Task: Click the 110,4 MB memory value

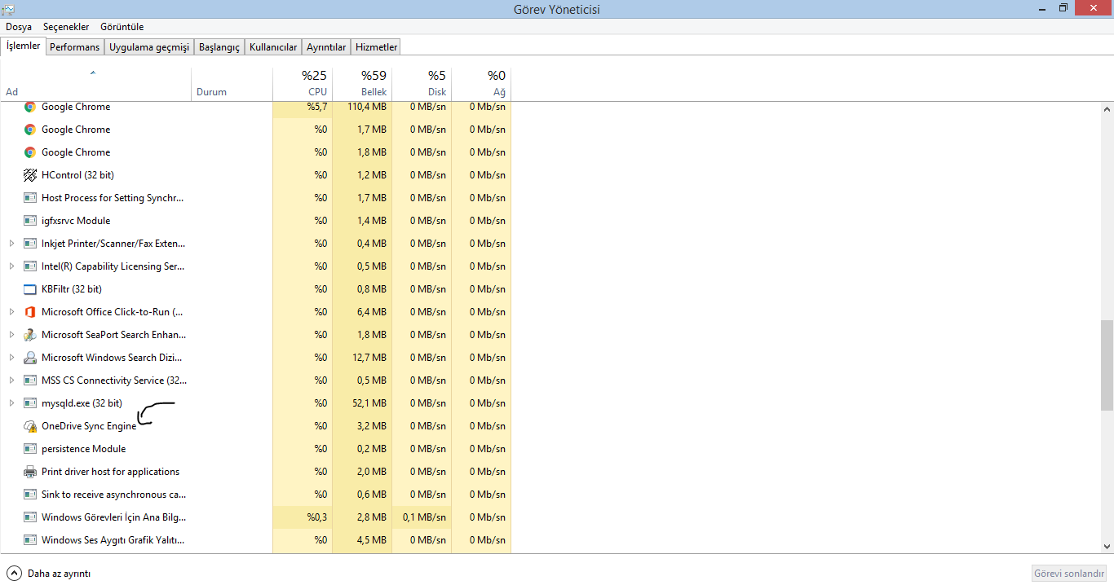Action: [x=367, y=107]
